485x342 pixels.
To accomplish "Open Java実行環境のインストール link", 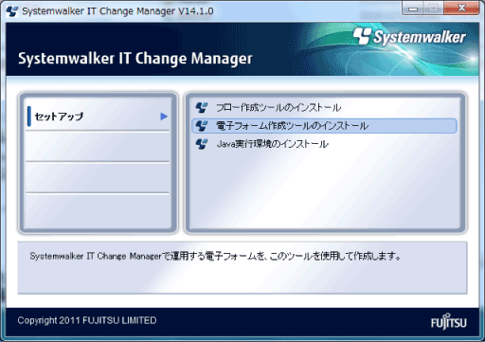I will (272, 144).
